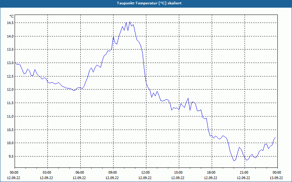The height and width of the screenshot is (182, 292).
Task: Click the '14,5' y-axis value
Action: (x=10, y=23)
